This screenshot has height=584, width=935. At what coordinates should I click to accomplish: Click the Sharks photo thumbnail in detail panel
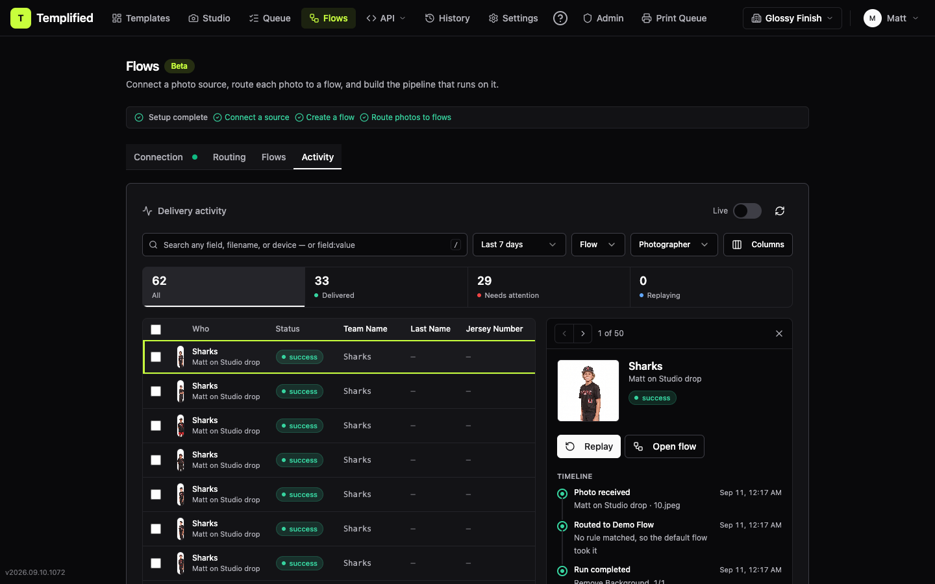tap(588, 391)
